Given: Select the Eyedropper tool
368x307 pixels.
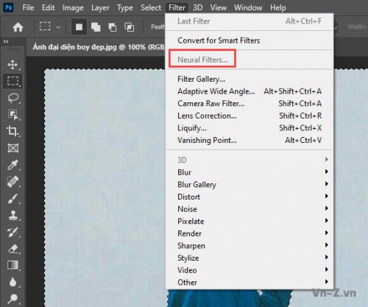Looking at the screenshot, I should [13, 165].
